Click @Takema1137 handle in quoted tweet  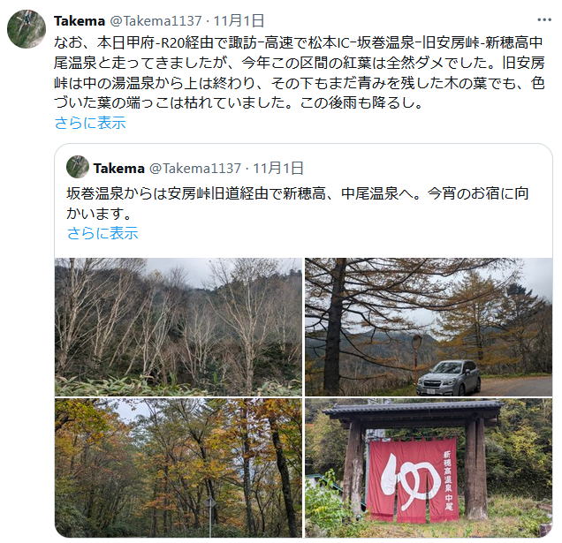click(x=195, y=168)
